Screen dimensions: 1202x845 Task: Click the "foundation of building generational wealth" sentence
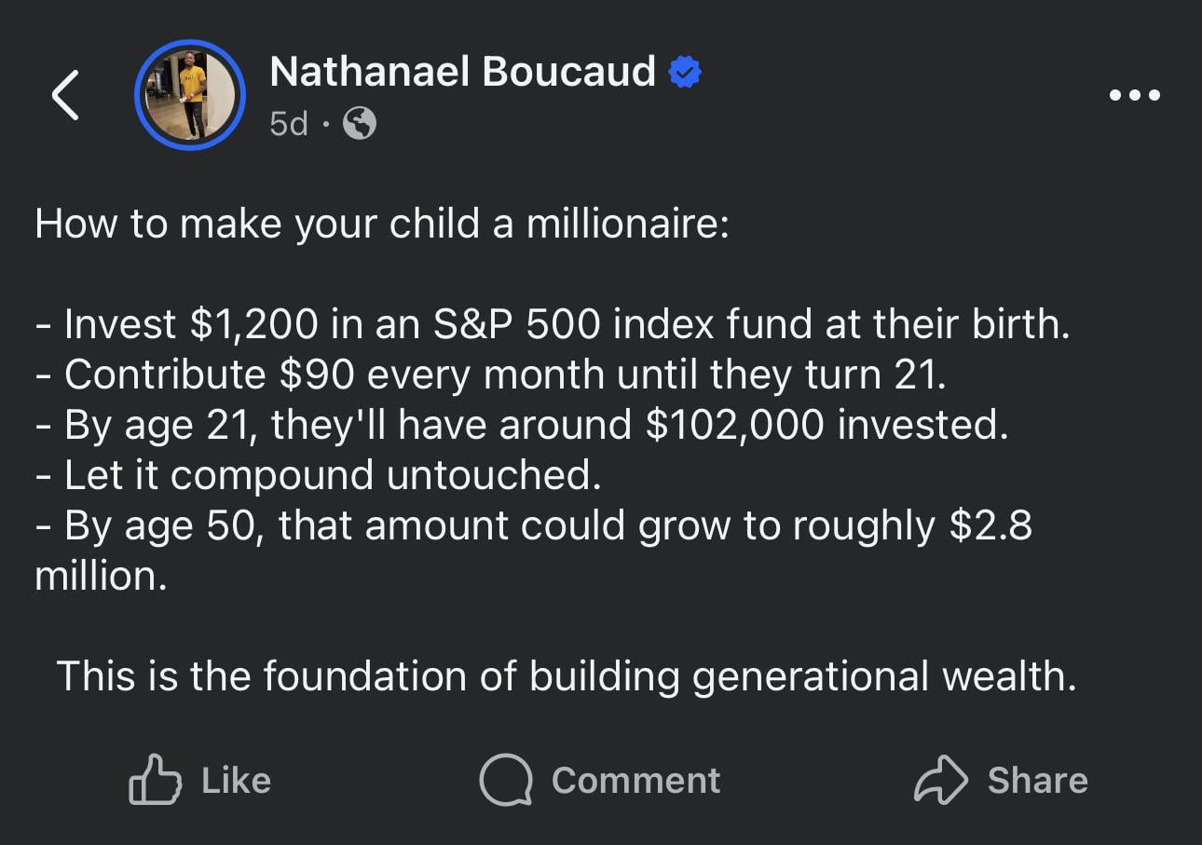coord(567,675)
